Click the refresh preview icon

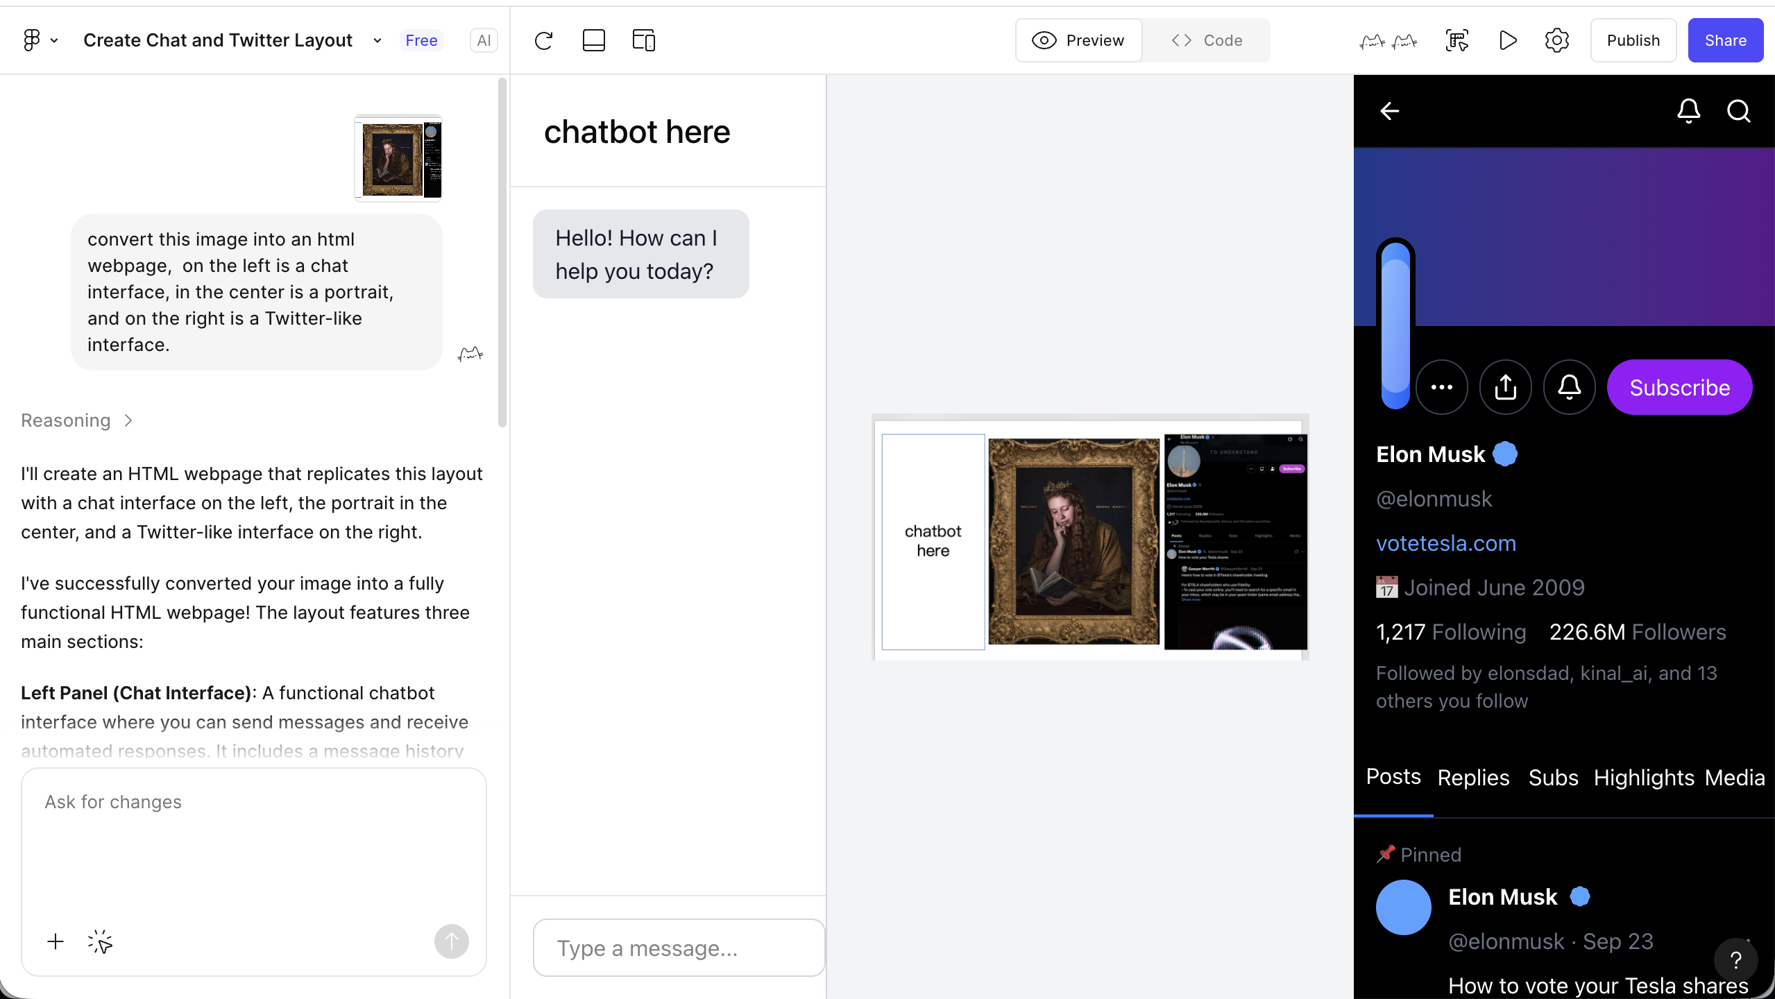[x=543, y=41]
